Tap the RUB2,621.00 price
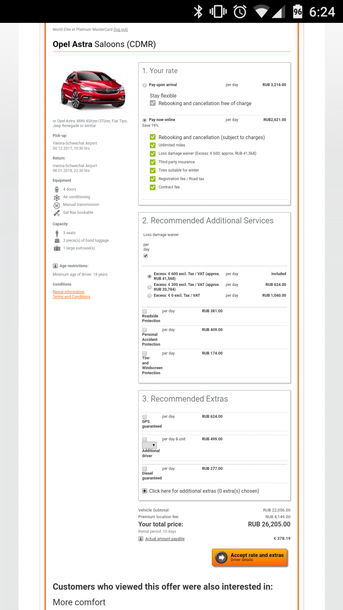 (274, 120)
